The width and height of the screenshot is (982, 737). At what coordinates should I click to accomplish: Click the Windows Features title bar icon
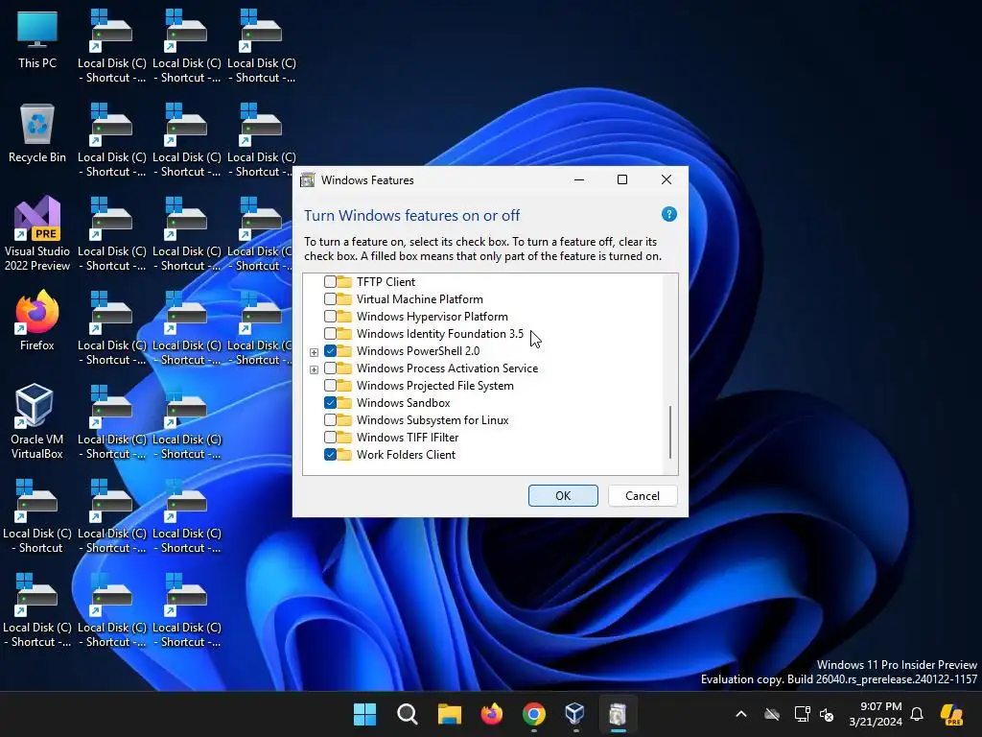pos(308,180)
